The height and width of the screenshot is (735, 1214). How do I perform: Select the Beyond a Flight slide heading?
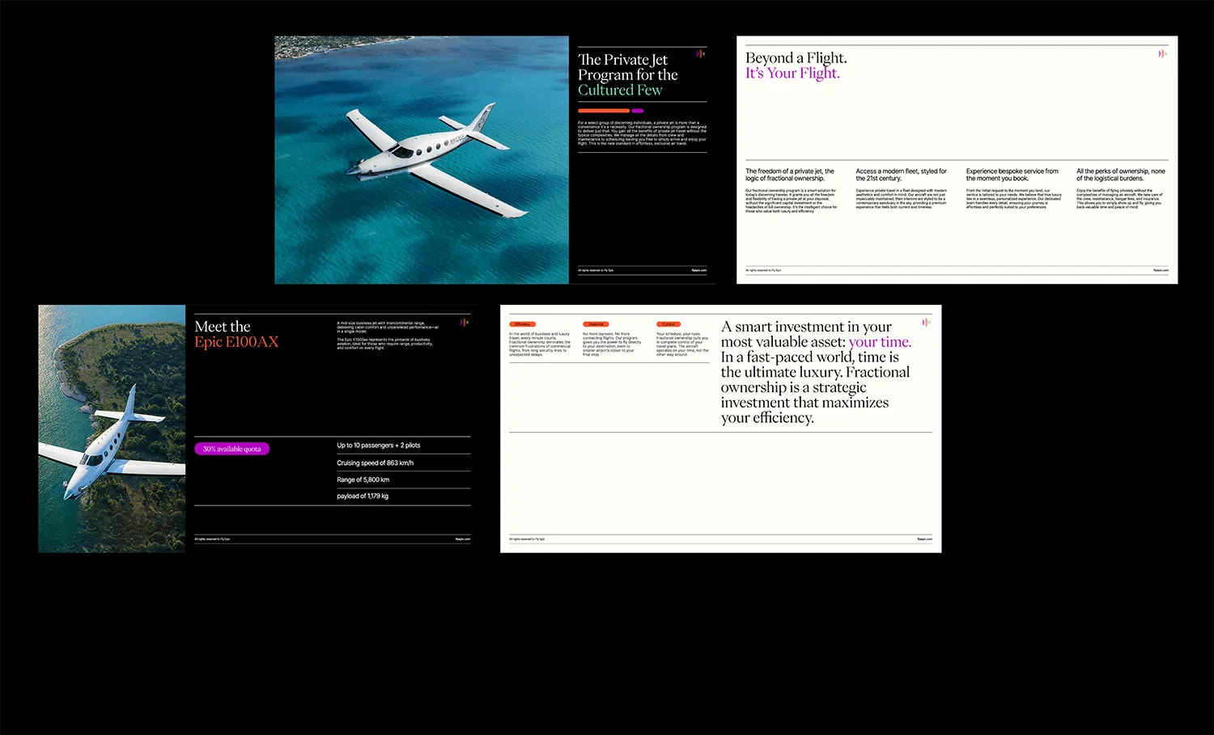point(796,57)
